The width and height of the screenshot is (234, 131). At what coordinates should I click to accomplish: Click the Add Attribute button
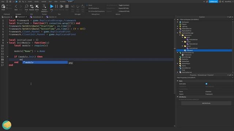point(206,103)
